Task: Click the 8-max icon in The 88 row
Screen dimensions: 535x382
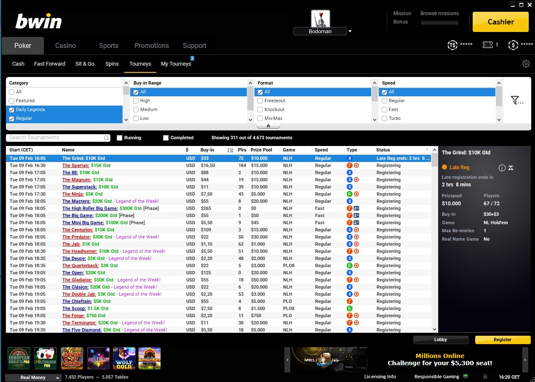Action: tap(350, 172)
